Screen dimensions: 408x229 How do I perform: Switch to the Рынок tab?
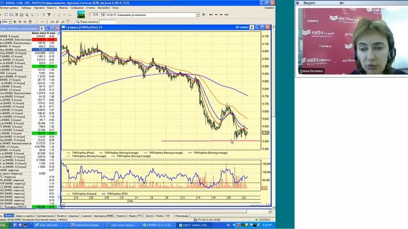(x=8, y=216)
